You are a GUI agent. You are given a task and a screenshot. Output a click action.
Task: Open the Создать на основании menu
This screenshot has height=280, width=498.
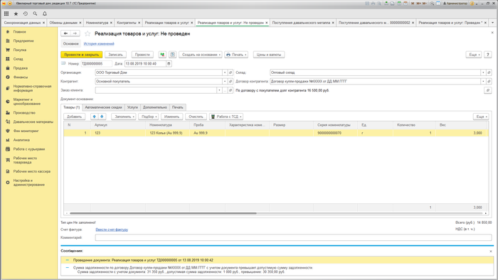coord(201,55)
